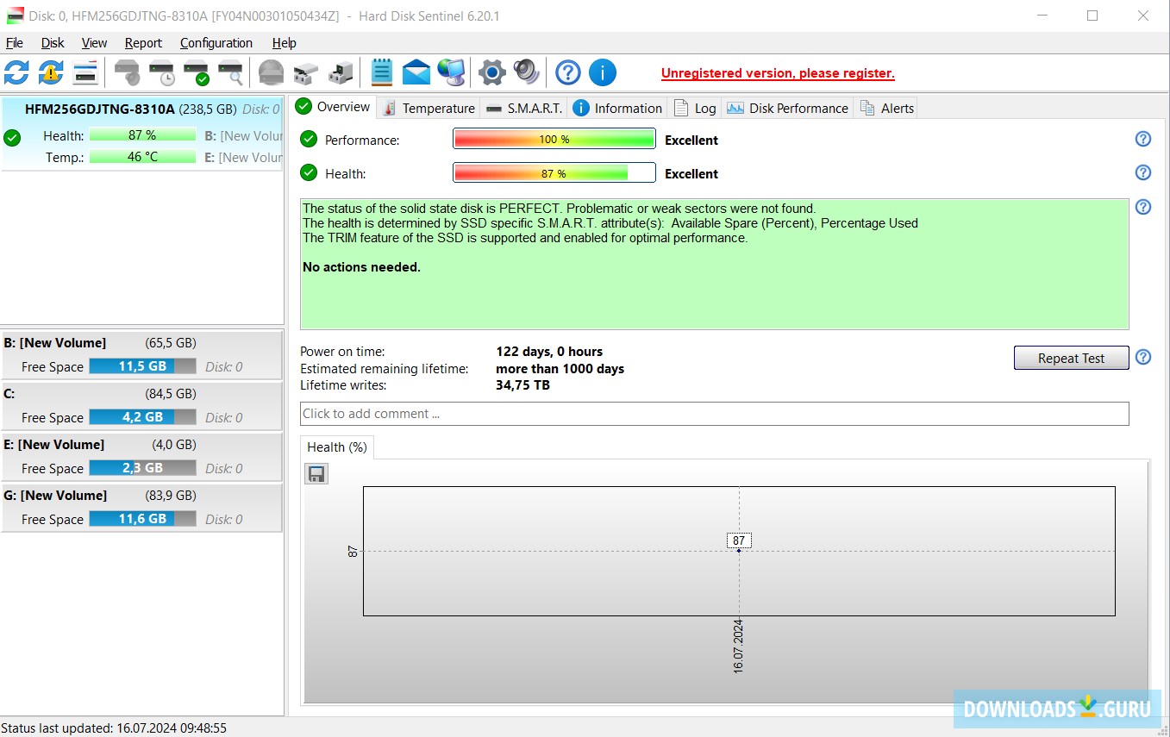Image resolution: width=1170 pixels, height=737 pixels.
Task: Open the Configuration menu
Action: coord(216,43)
